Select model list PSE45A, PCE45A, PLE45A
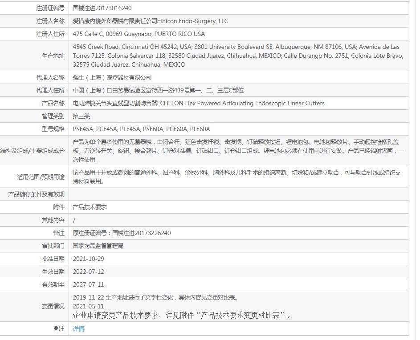 point(141,129)
